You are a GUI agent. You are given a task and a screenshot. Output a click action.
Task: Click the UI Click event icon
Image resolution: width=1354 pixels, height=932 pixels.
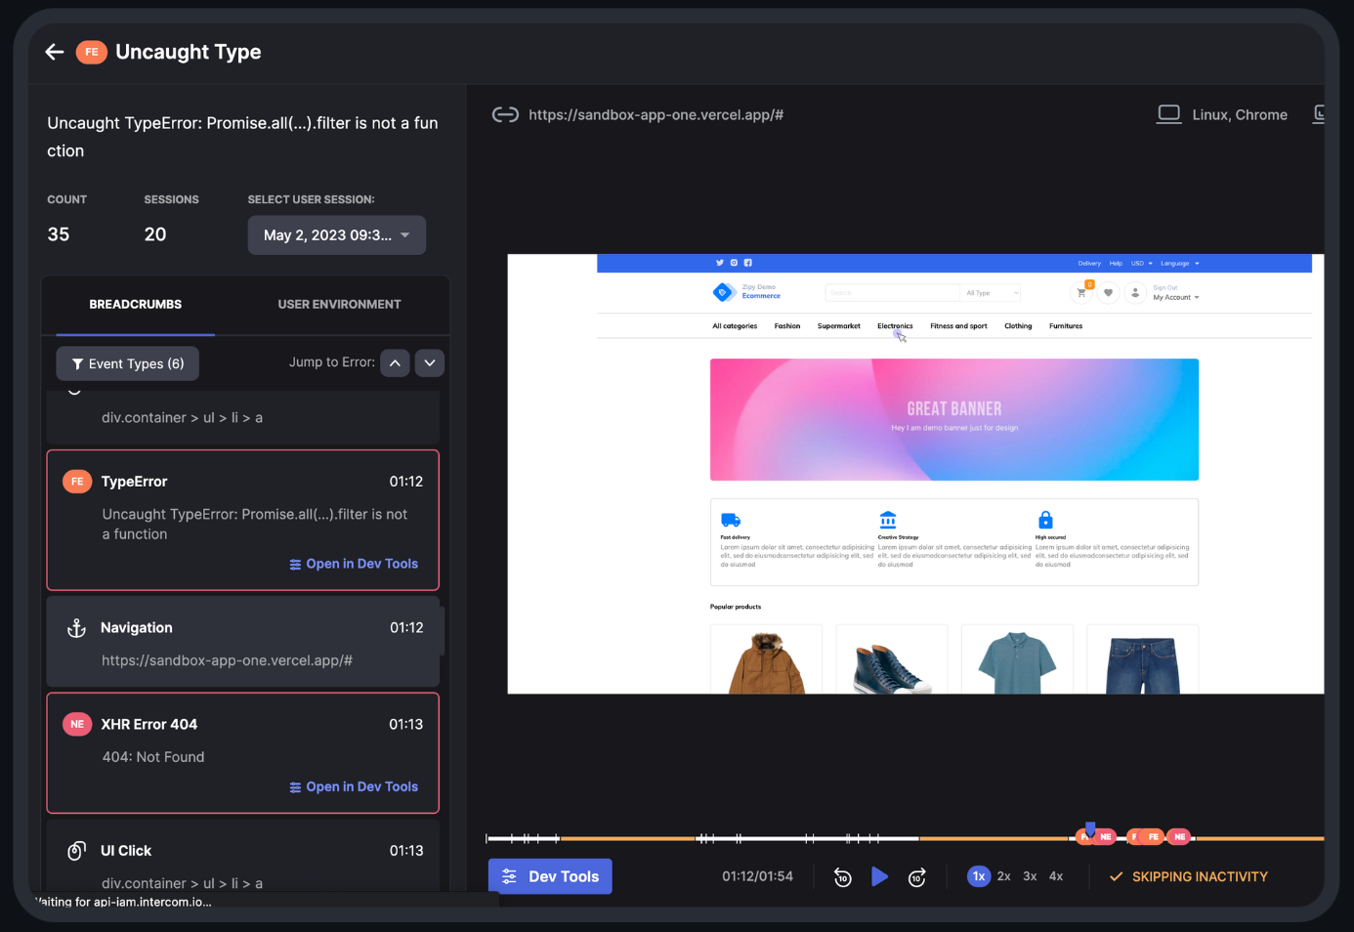pyautogui.click(x=76, y=851)
